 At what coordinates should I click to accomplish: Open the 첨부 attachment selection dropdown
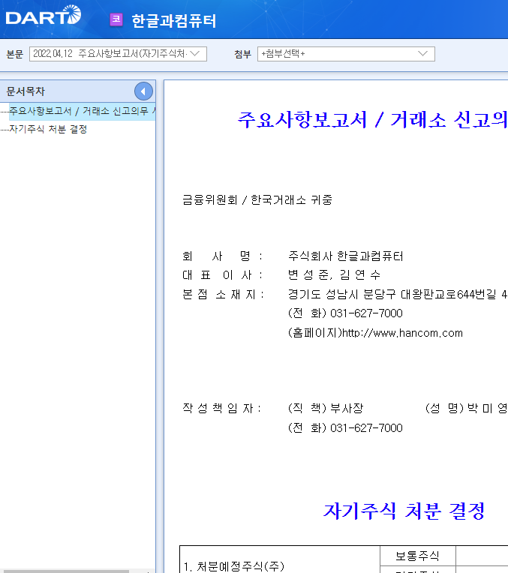[x=346, y=54]
